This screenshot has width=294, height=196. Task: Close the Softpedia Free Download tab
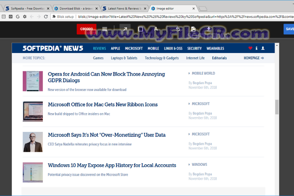click(48, 9)
